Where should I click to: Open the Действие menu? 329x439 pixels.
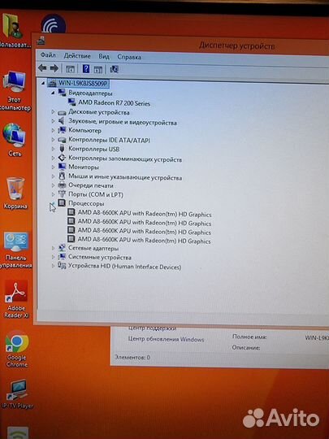coord(77,56)
